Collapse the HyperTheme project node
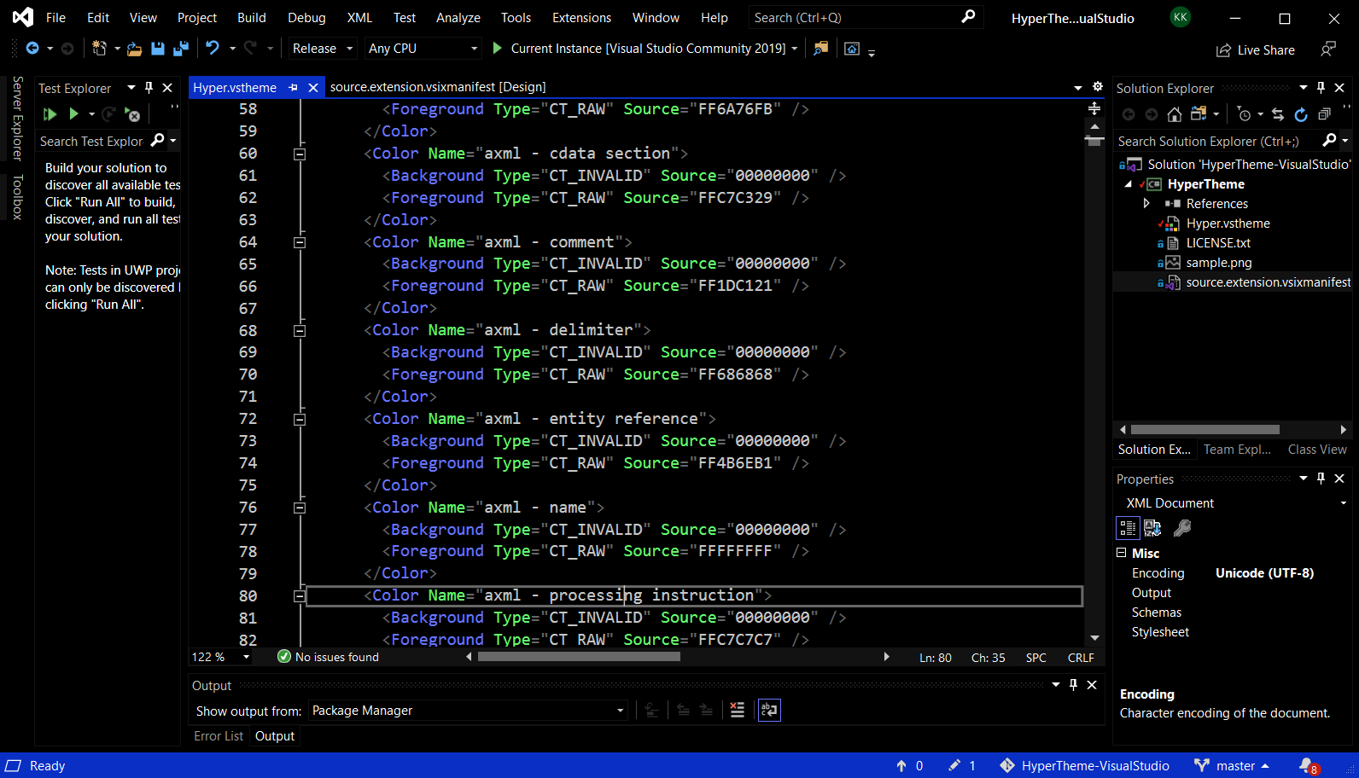This screenshot has height=778, width=1359. 1129,184
